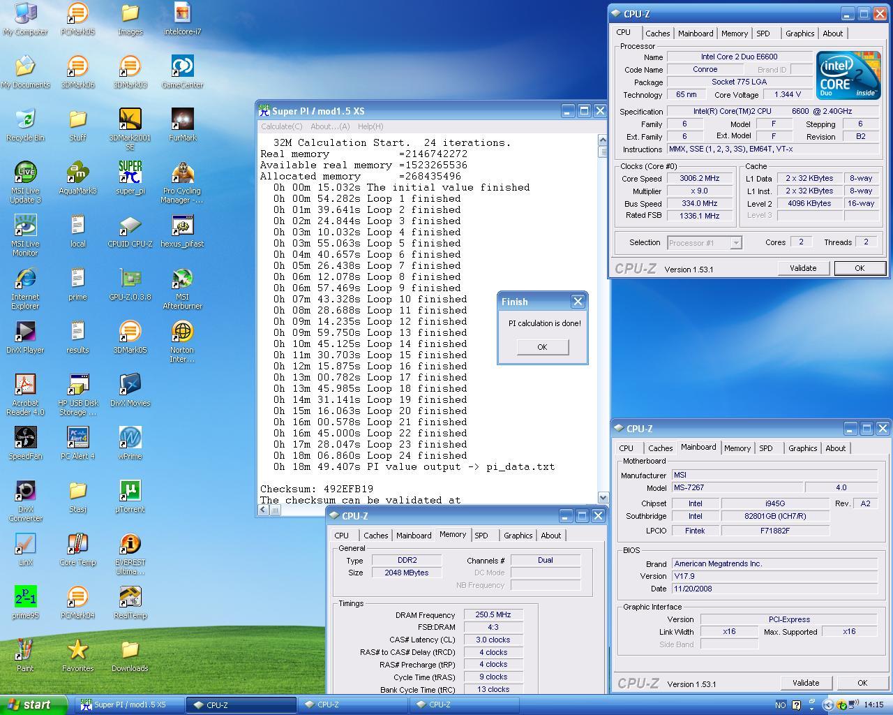
Task: Open the Help(H) menu in Super PI
Action: [x=370, y=126]
